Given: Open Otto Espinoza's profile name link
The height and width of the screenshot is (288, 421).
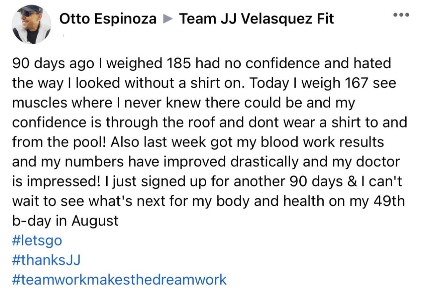Looking at the screenshot, I should pyautogui.click(x=108, y=19).
